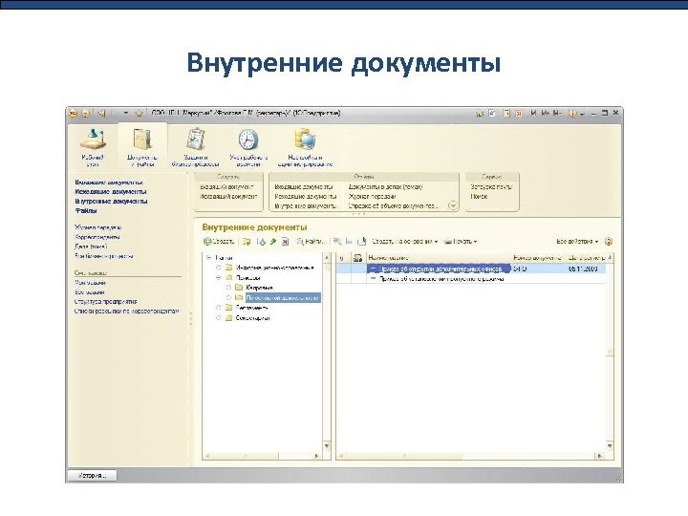Click the document list horizontal scroll-right arrow

pos(600,456)
